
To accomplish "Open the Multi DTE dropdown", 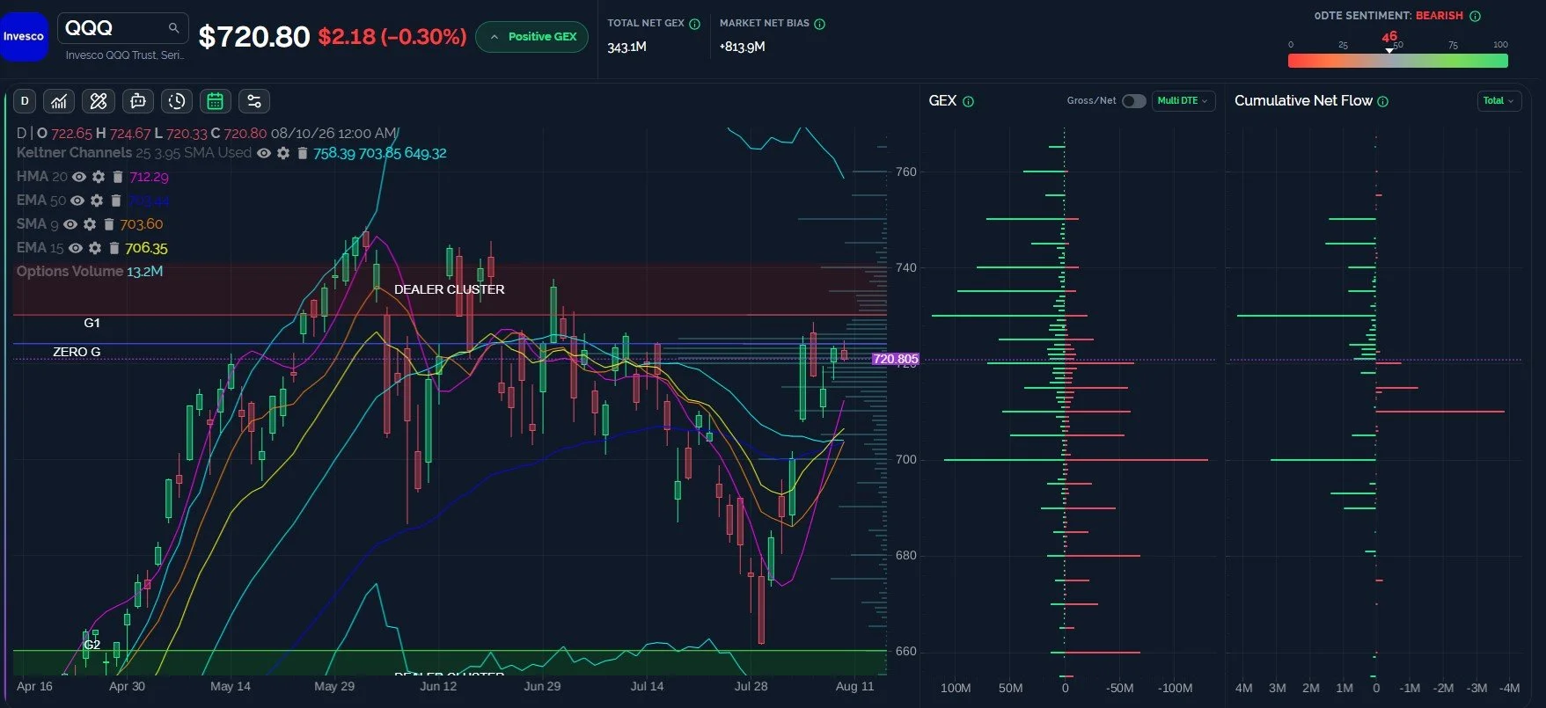I will (1183, 101).
